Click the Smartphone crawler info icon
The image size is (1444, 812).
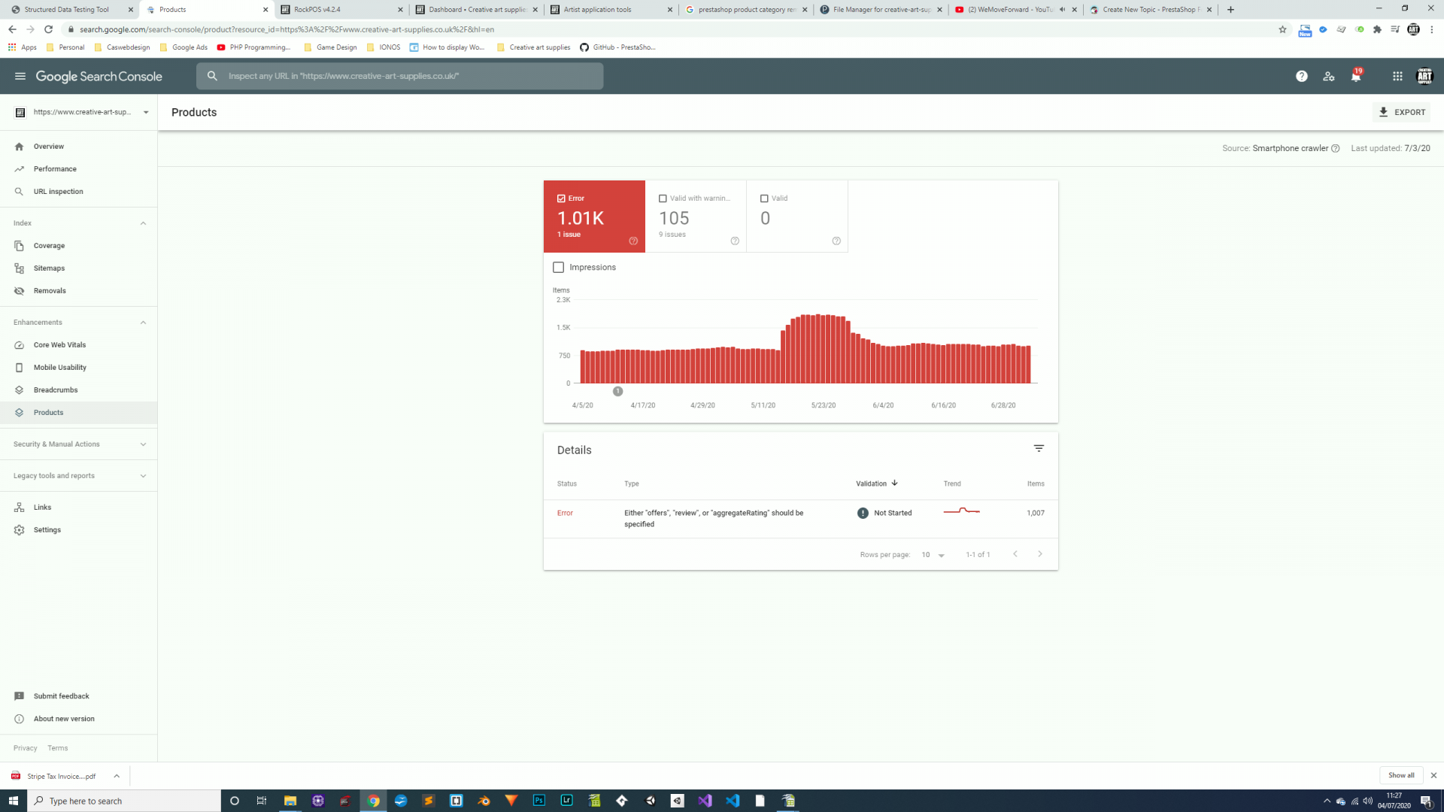[x=1336, y=148]
